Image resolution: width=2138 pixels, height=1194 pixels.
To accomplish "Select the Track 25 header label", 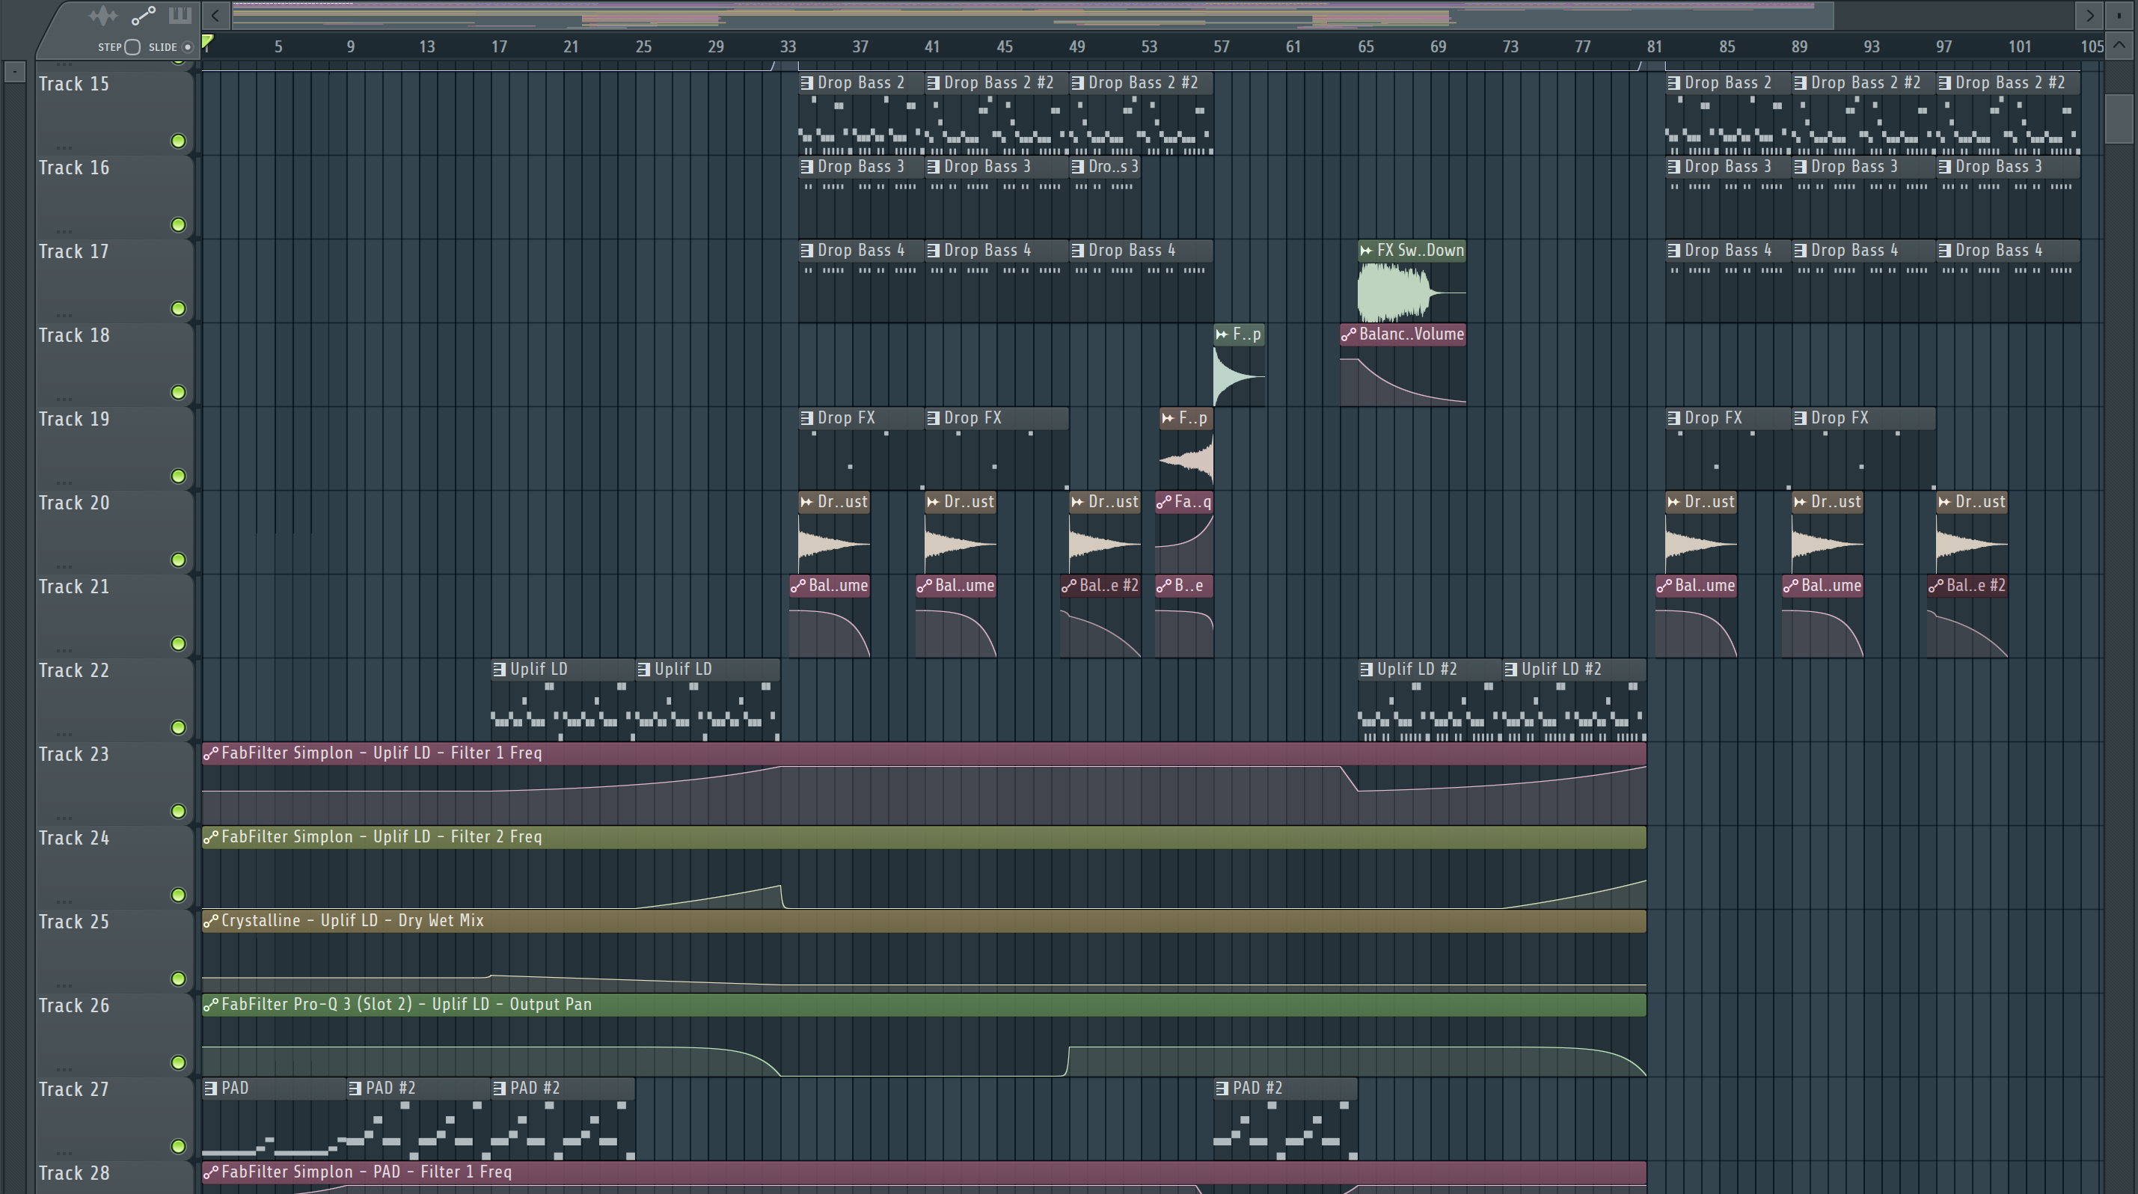I will 74,922.
